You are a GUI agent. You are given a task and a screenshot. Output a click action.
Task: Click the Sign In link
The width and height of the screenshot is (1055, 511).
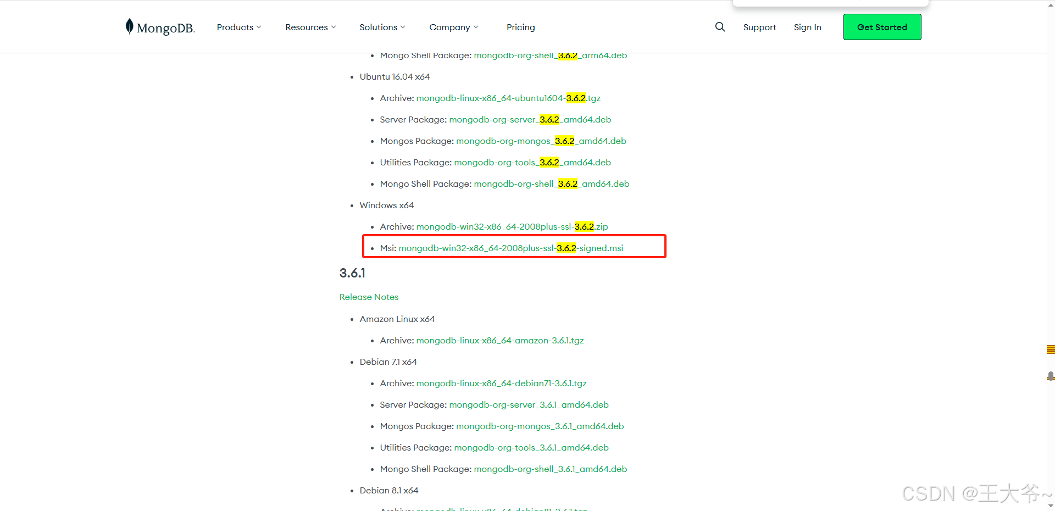(807, 27)
